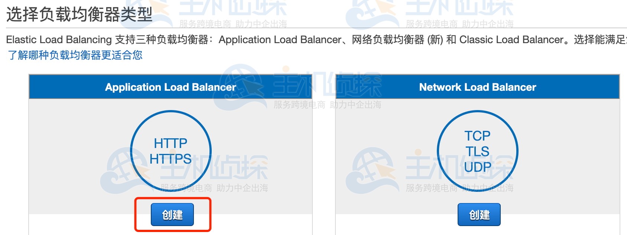The width and height of the screenshot is (627, 235).
Task: Click the TCP protocol label
Action: 478,136
